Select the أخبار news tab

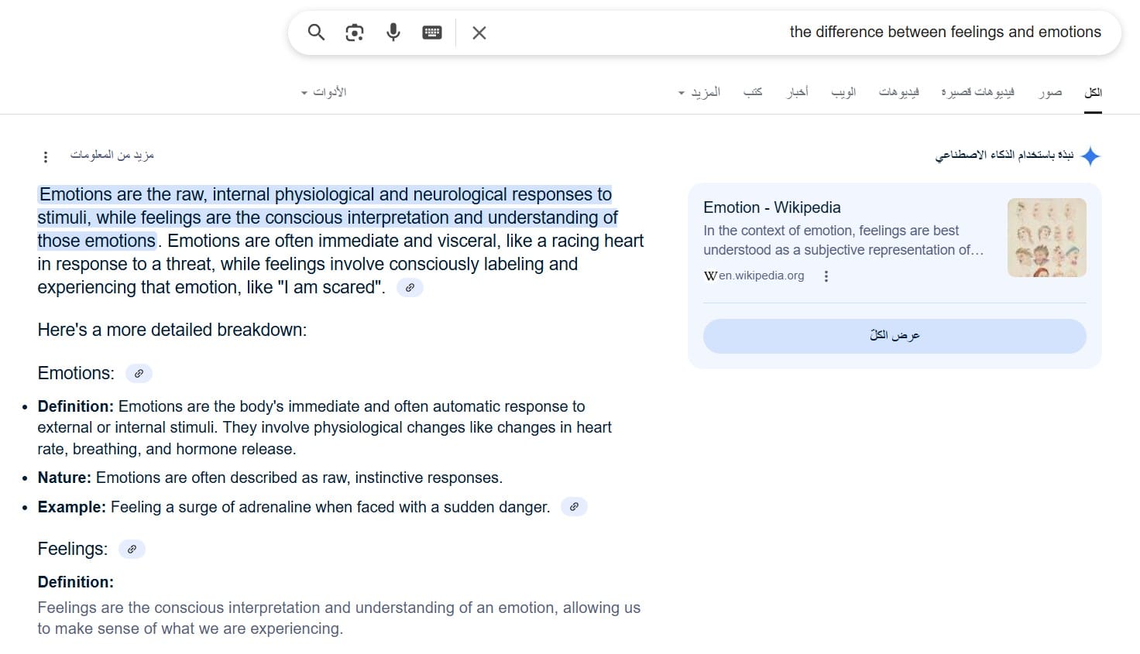pyautogui.click(x=798, y=92)
